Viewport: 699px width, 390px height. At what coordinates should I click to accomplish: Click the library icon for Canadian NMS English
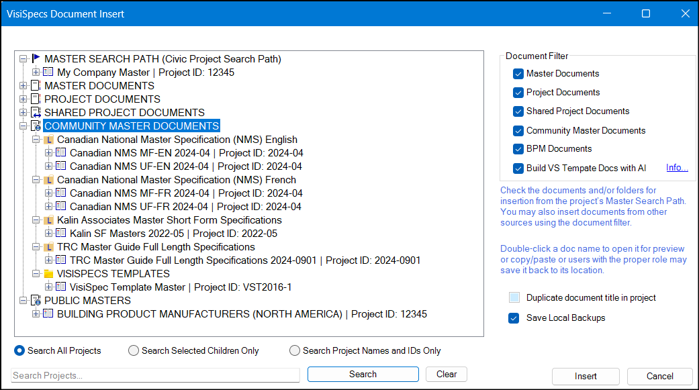pos(48,140)
